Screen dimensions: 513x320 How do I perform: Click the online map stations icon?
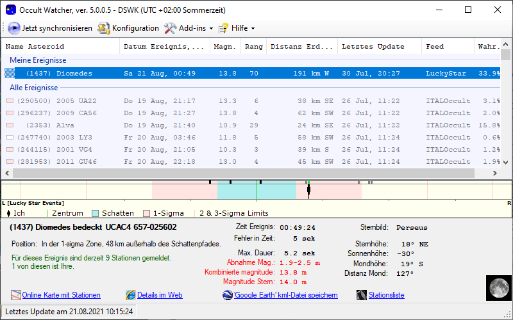point(16,295)
